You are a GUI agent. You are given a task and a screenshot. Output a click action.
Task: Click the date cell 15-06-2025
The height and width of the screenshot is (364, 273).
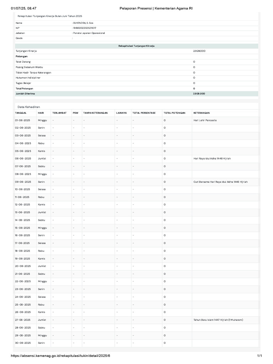[22, 228]
